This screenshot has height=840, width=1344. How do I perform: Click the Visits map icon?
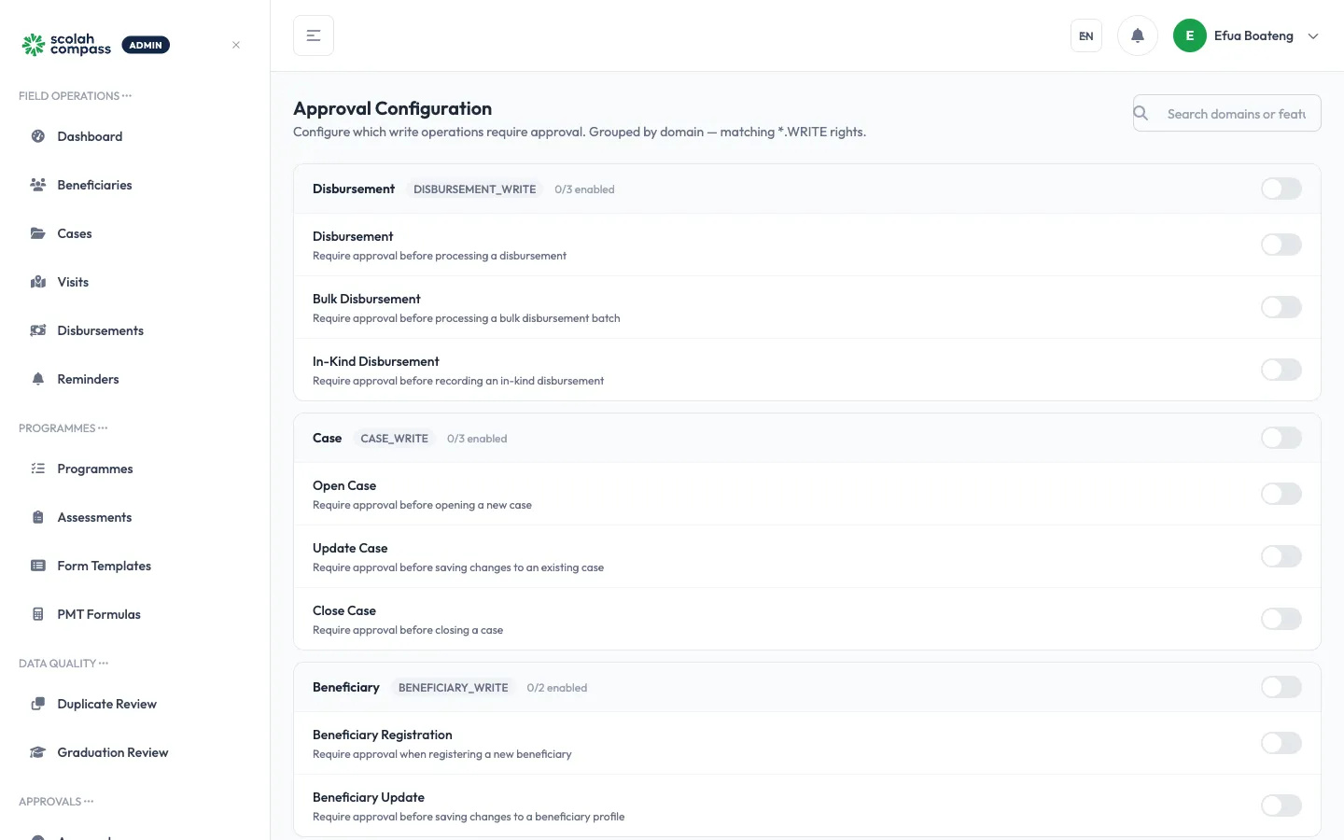click(x=38, y=282)
